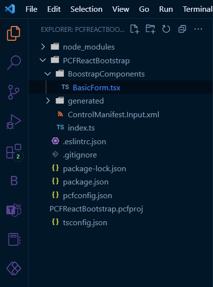
Task: Open Explorer's more actions ellipsis menu
Action: [x=198, y=29]
